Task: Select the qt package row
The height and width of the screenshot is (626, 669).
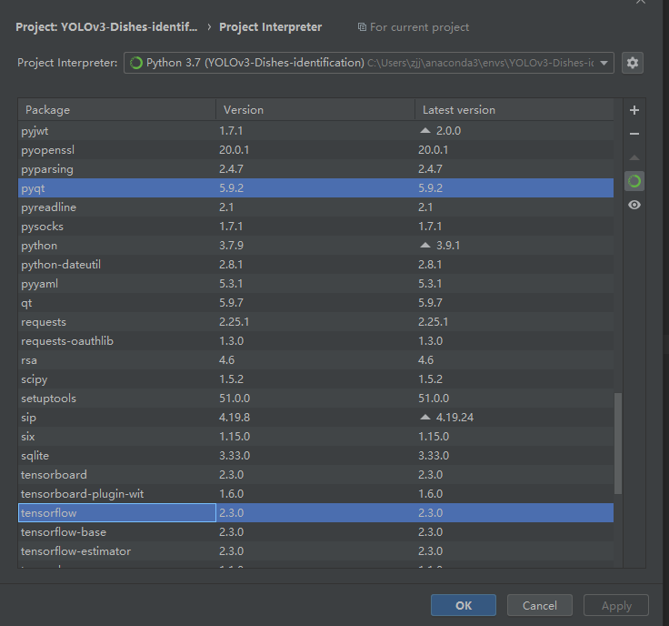Action: (x=315, y=303)
